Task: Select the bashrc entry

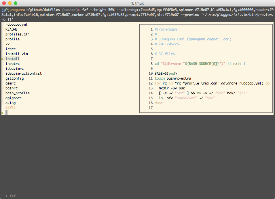Action: [x=11, y=88]
